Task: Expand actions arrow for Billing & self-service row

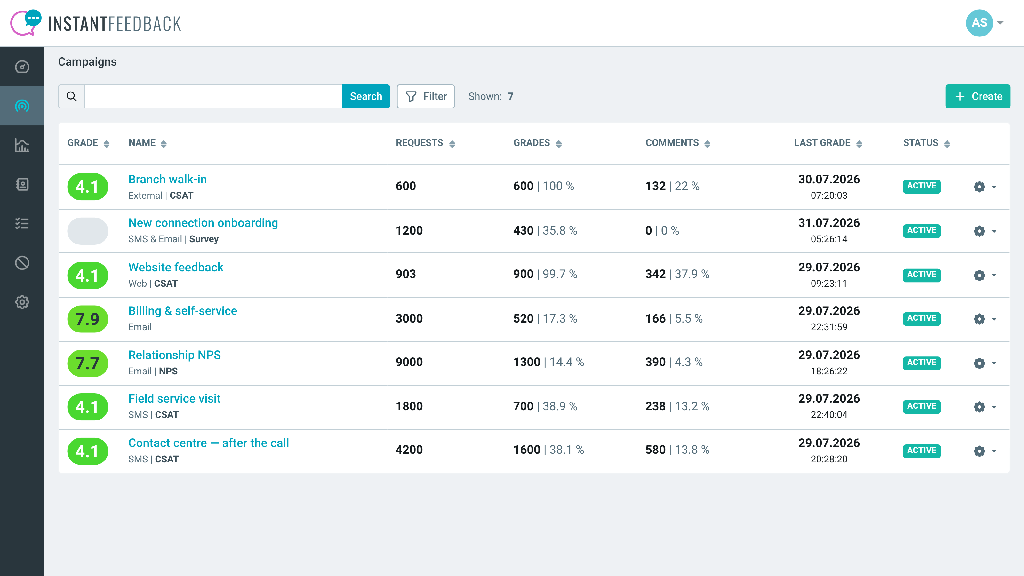Action: 994,319
